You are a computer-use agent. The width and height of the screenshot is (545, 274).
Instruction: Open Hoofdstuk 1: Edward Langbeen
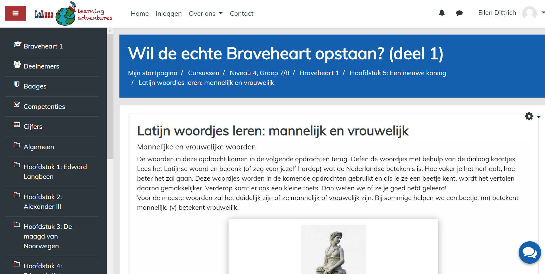55,172
